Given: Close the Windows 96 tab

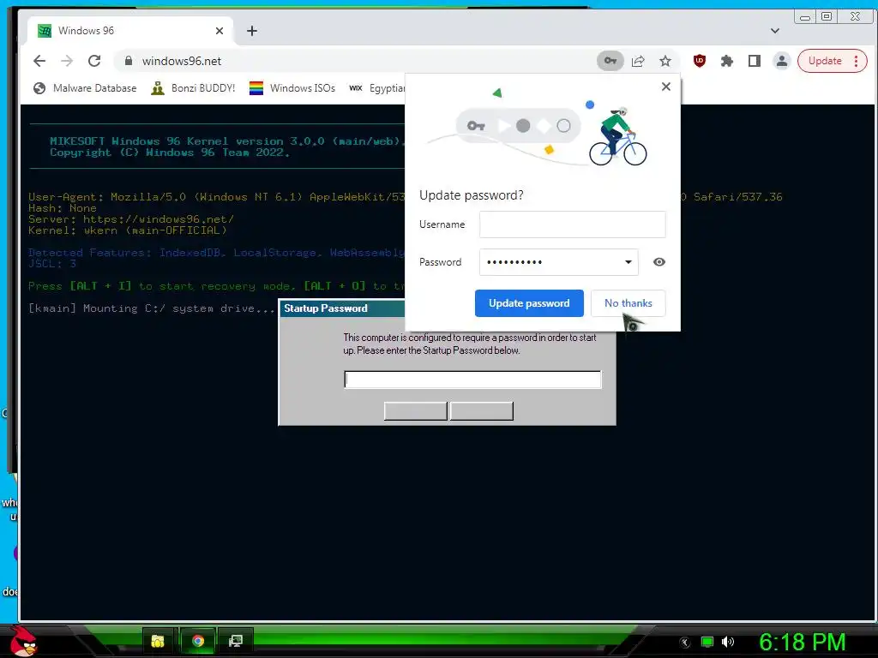Looking at the screenshot, I should coord(219,31).
